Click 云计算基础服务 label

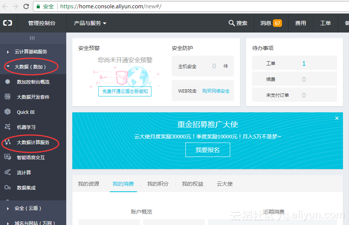31,52
